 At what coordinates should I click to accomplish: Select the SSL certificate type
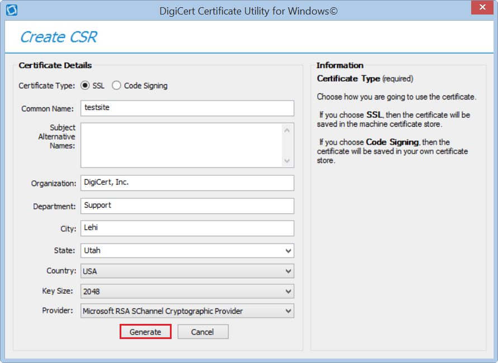(85, 85)
